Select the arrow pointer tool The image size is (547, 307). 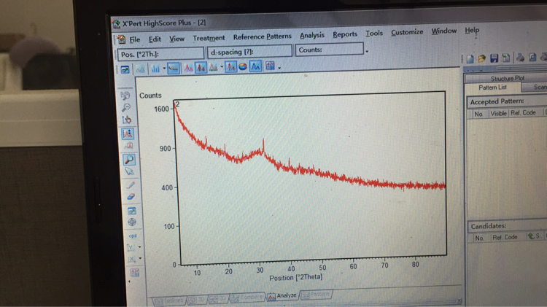129,171
